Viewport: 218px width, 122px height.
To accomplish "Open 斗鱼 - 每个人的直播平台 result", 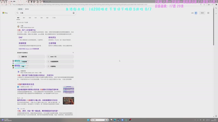I will pyautogui.click(x=26, y=30).
